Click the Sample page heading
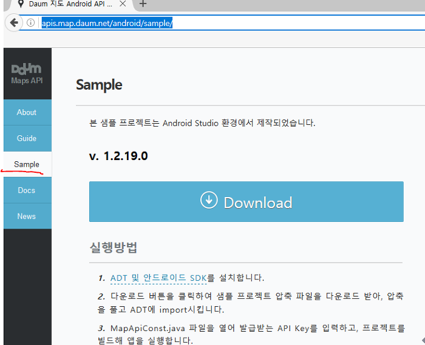 pyautogui.click(x=99, y=85)
